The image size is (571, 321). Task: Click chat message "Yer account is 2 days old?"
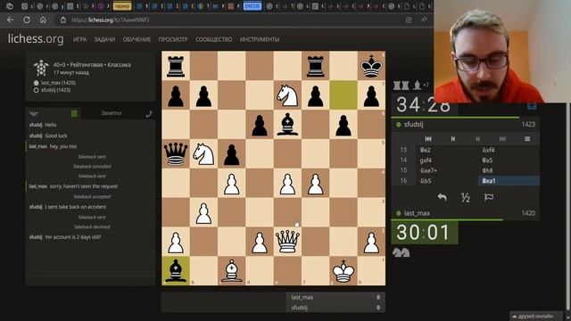(73, 237)
